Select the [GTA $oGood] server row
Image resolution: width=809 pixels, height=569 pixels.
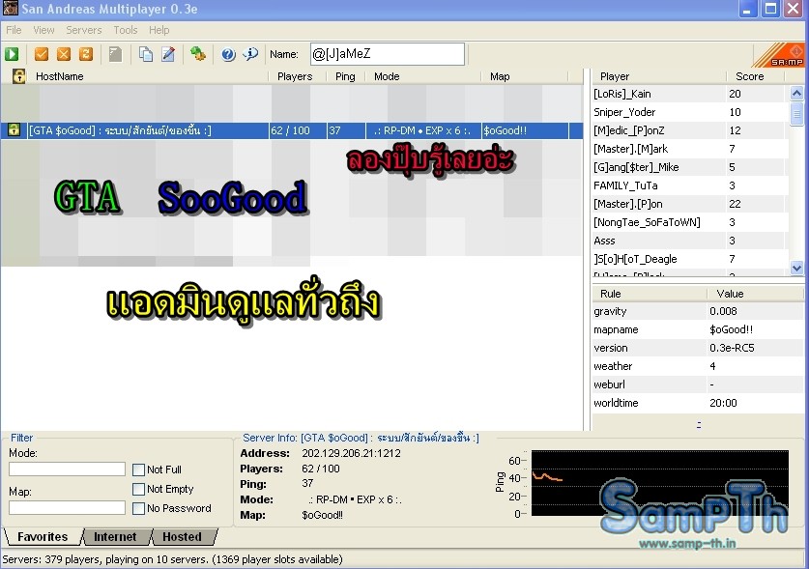click(292, 130)
